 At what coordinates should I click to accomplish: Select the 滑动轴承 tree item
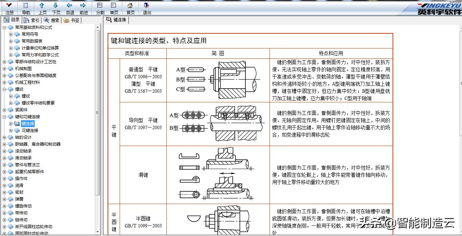pos(23,158)
